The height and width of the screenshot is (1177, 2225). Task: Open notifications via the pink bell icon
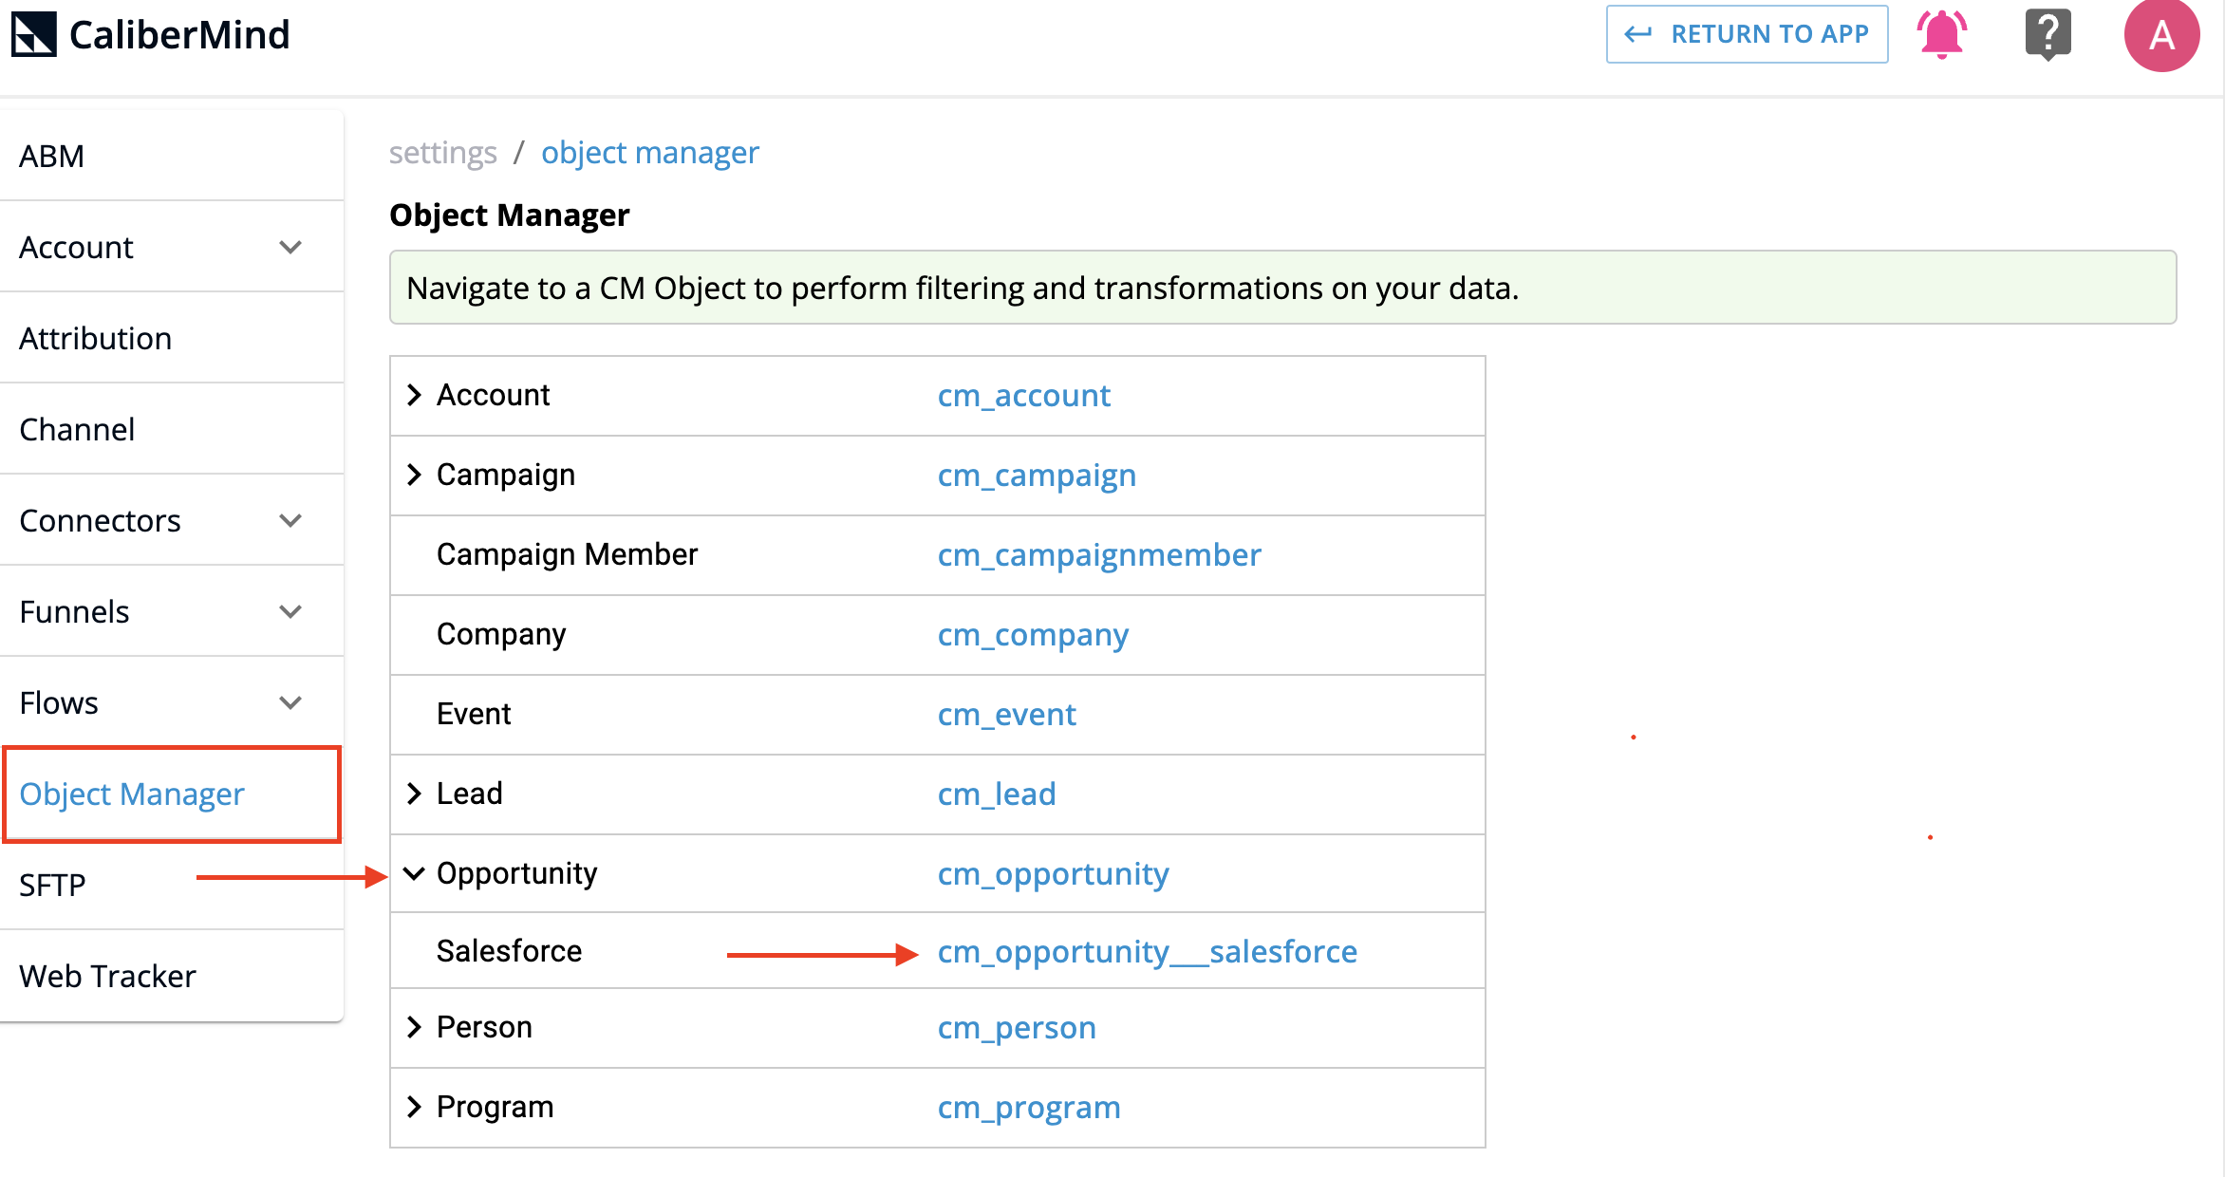1942,34
